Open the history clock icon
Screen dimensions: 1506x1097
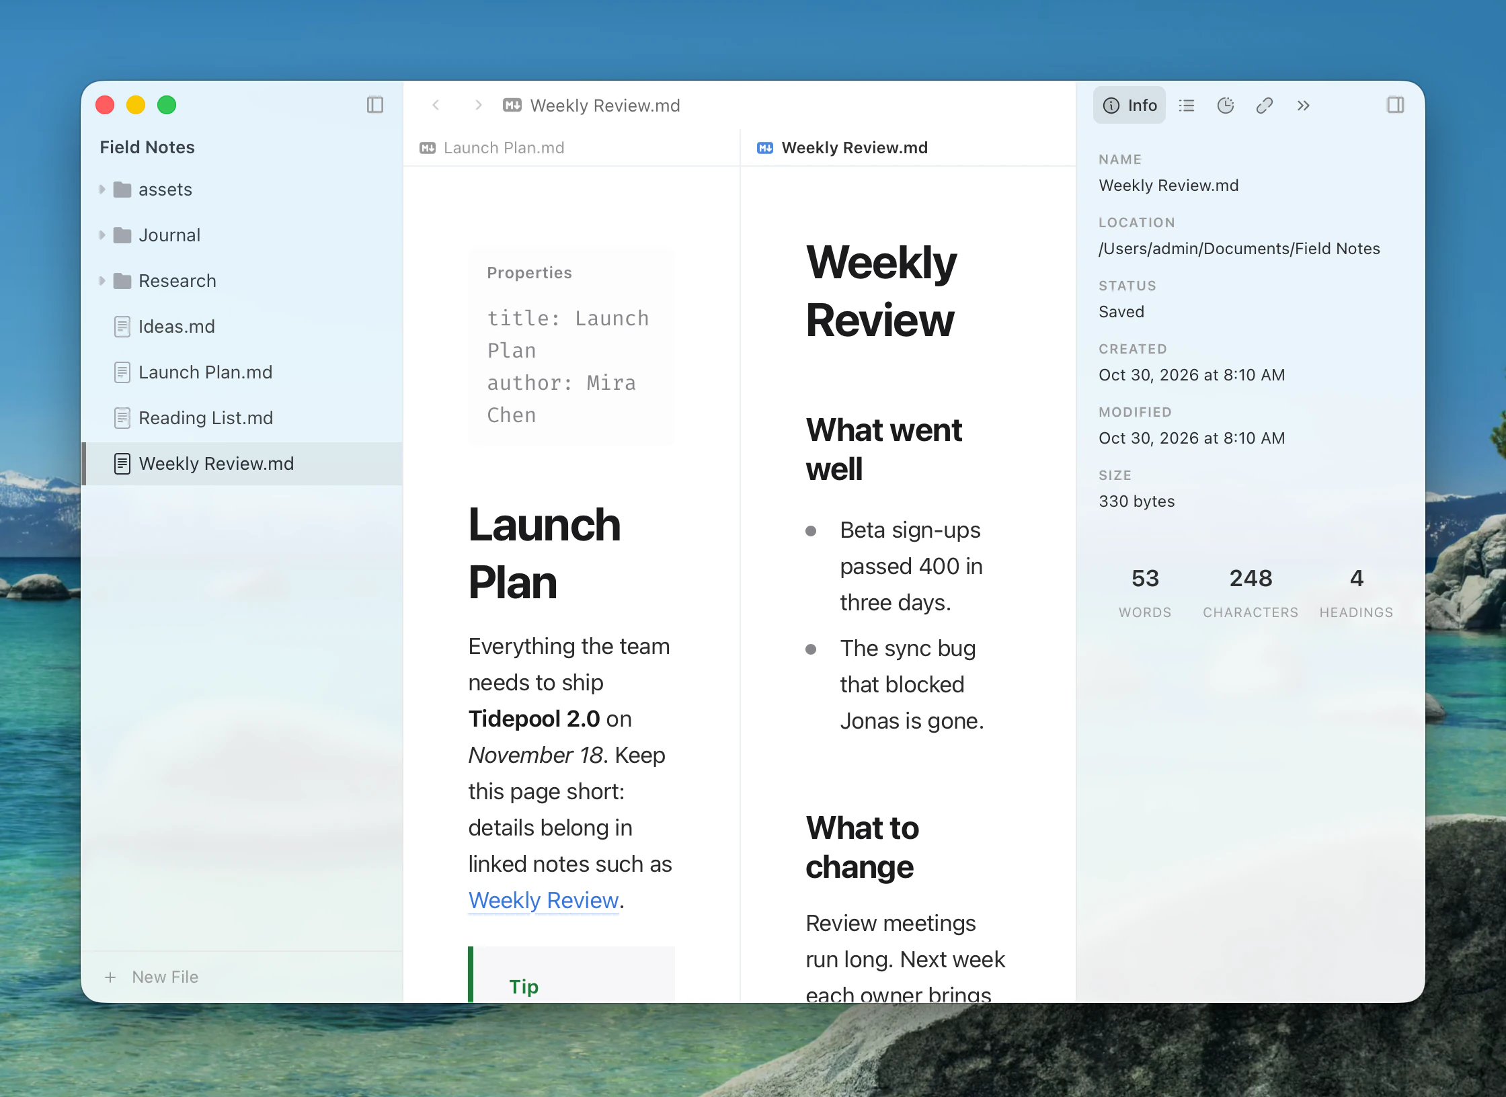[1226, 106]
